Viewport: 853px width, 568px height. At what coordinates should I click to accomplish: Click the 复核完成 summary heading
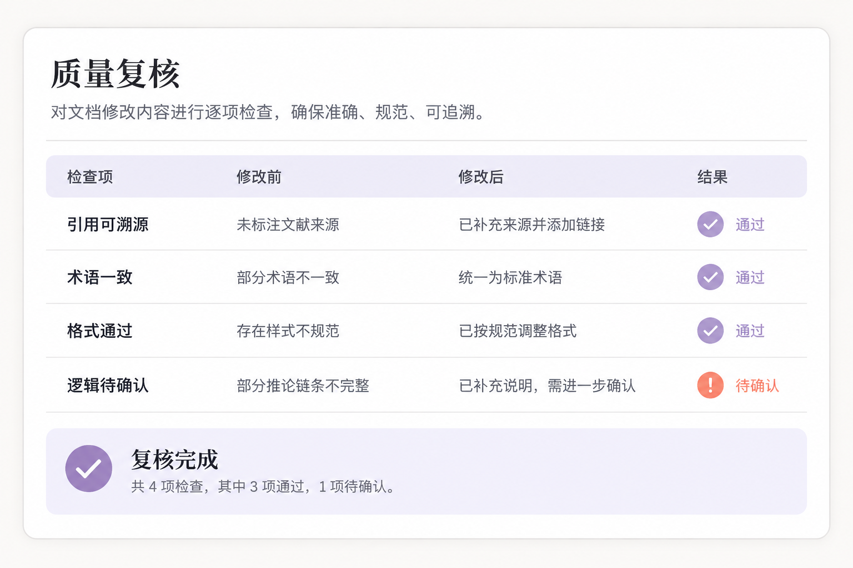coord(174,460)
